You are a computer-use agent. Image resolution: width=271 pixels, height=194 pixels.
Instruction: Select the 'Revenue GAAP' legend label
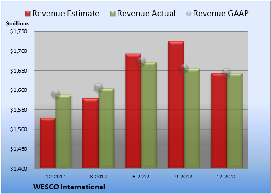coord(221,13)
